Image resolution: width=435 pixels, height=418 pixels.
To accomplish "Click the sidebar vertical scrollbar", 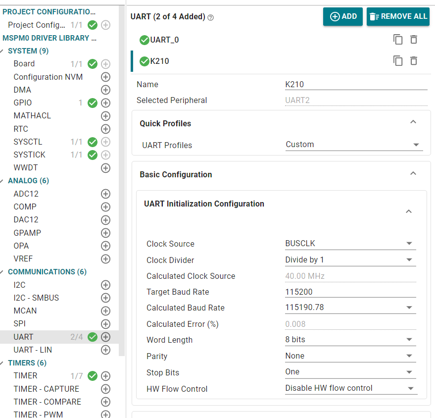I will click(x=122, y=180).
